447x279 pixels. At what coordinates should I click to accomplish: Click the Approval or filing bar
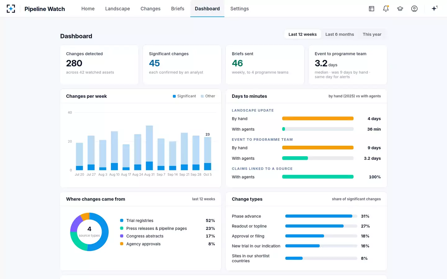pos(321,236)
